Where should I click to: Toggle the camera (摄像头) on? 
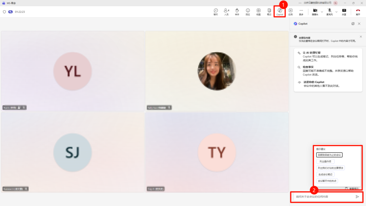[315, 11]
